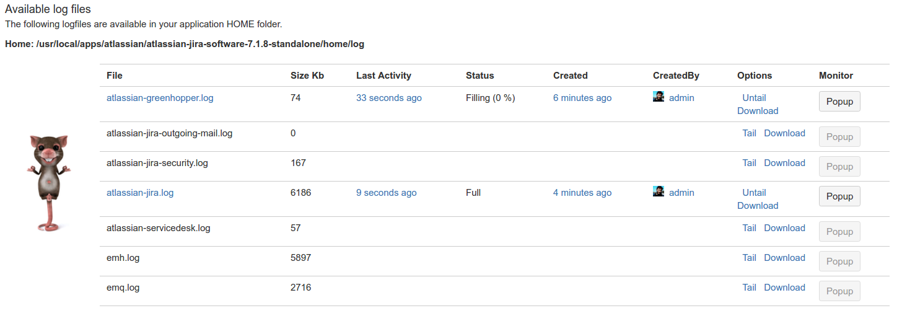
Task: Click Popup button for atlassian-servicedesk.log
Action: (839, 232)
